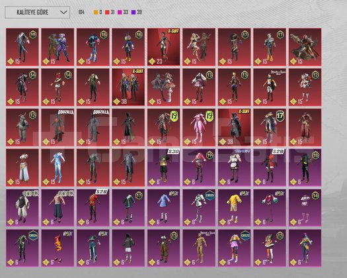Pick the blonde dark outfit with badge 13

pyautogui.click(x=235, y=87)
